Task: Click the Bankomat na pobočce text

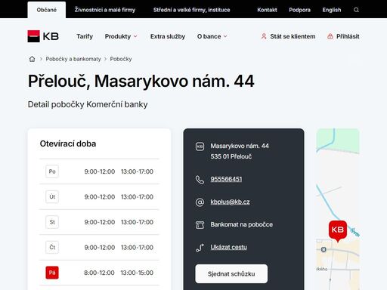Action: tap(241, 224)
